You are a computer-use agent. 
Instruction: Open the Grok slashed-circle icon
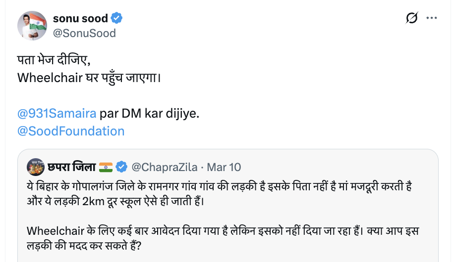pyautogui.click(x=411, y=18)
